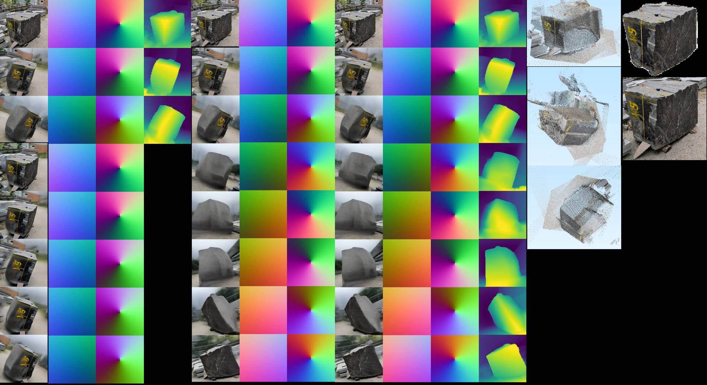This screenshot has height=385, width=707.
Task: Open the second-row stone block photo with yellow marking
Action: (23, 72)
